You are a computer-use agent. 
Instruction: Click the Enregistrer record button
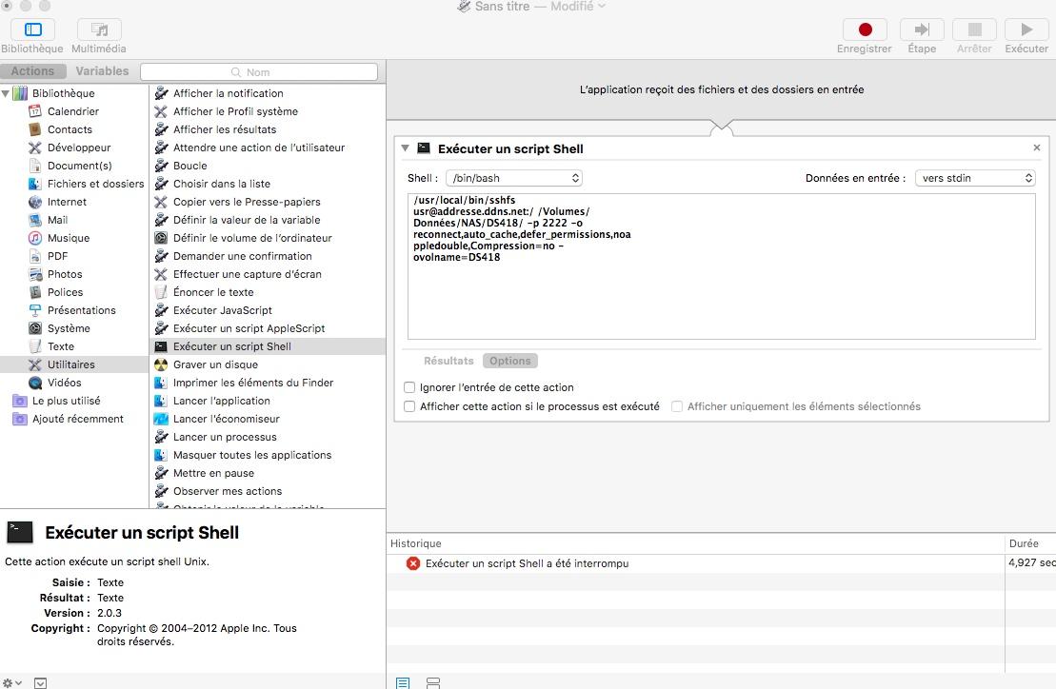(865, 30)
